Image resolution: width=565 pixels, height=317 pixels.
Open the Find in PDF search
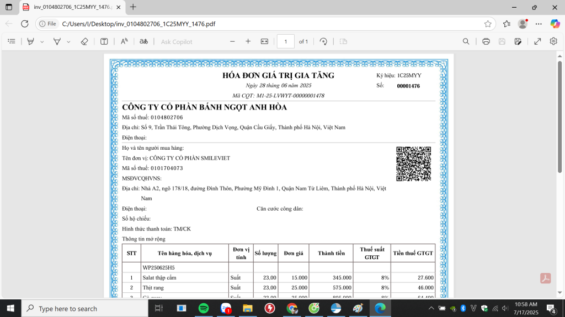[x=466, y=41]
